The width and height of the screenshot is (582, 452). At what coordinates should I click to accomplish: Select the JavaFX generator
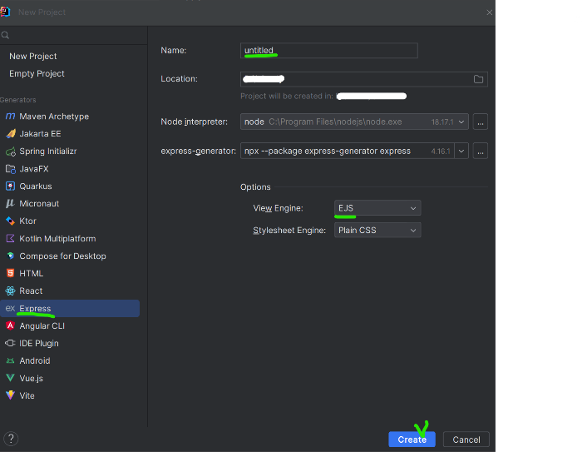pyautogui.click(x=34, y=169)
